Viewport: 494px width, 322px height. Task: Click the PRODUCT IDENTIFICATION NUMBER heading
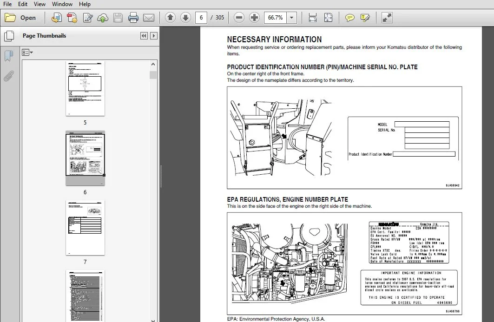(322, 67)
